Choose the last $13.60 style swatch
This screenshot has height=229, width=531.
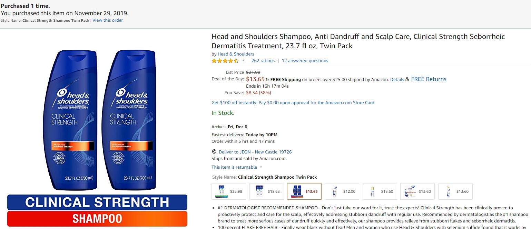(x=455, y=191)
